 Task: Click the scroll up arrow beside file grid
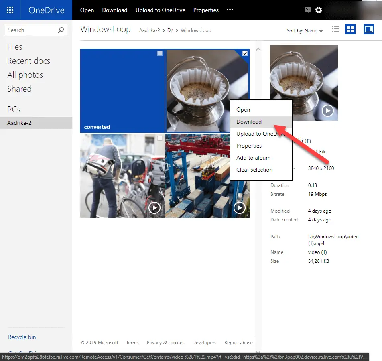pyautogui.click(x=258, y=49)
